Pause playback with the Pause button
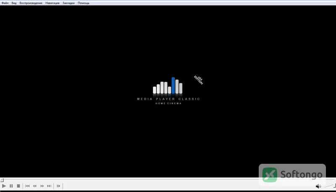The height and width of the screenshot is (192, 336). pyautogui.click(x=11, y=186)
